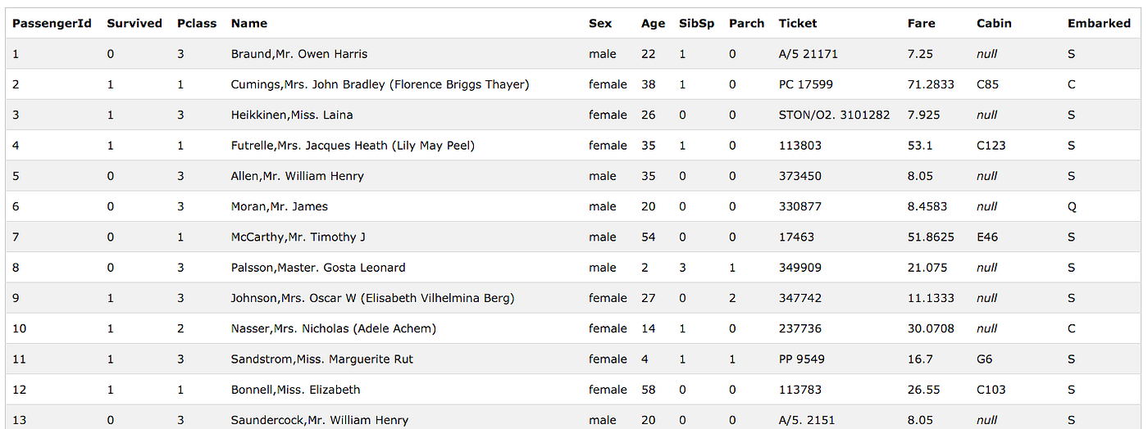This screenshot has height=429, width=1148.
Task: Click the Name column header
Action: [249, 24]
